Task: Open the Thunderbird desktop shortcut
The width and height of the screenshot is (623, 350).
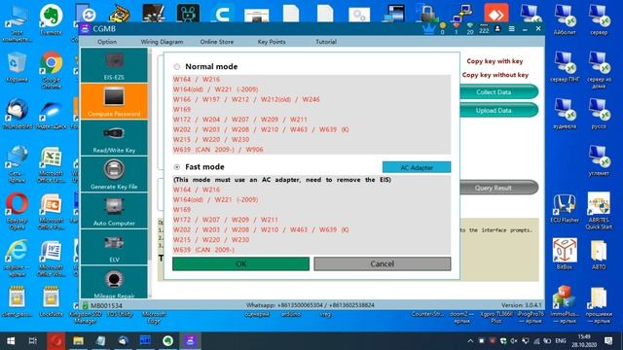Action: pyautogui.click(x=17, y=114)
